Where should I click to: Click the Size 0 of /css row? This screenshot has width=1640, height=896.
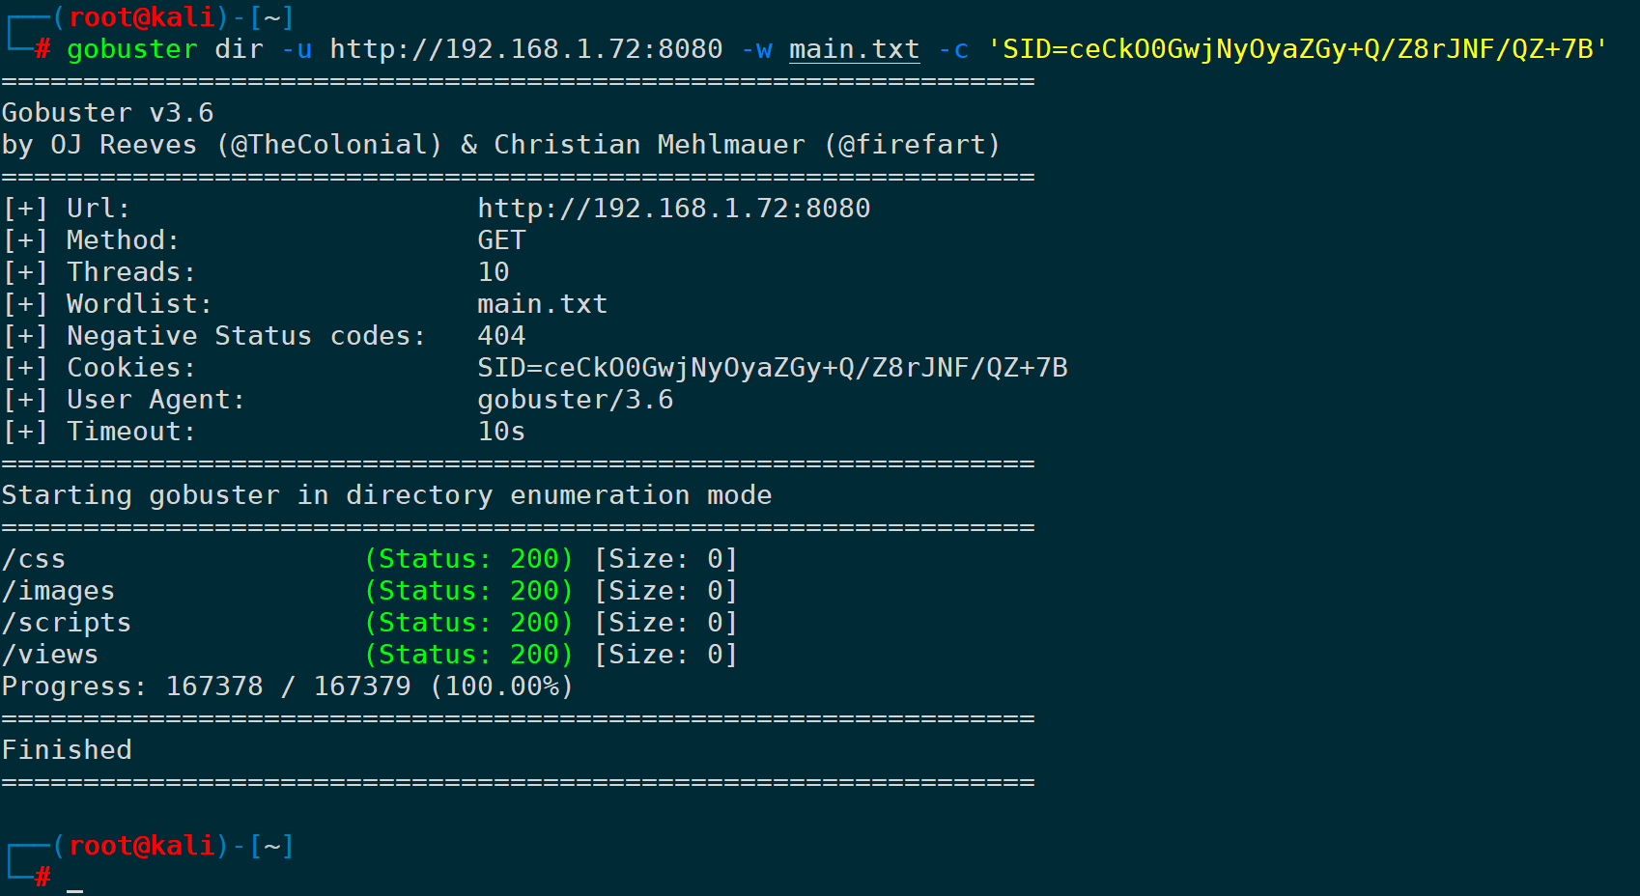tap(666, 559)
